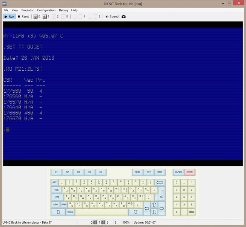Expand the Debug menu
Image resolution: width=246 pixels, height=227 pixels.
click(x=63, y=10)
